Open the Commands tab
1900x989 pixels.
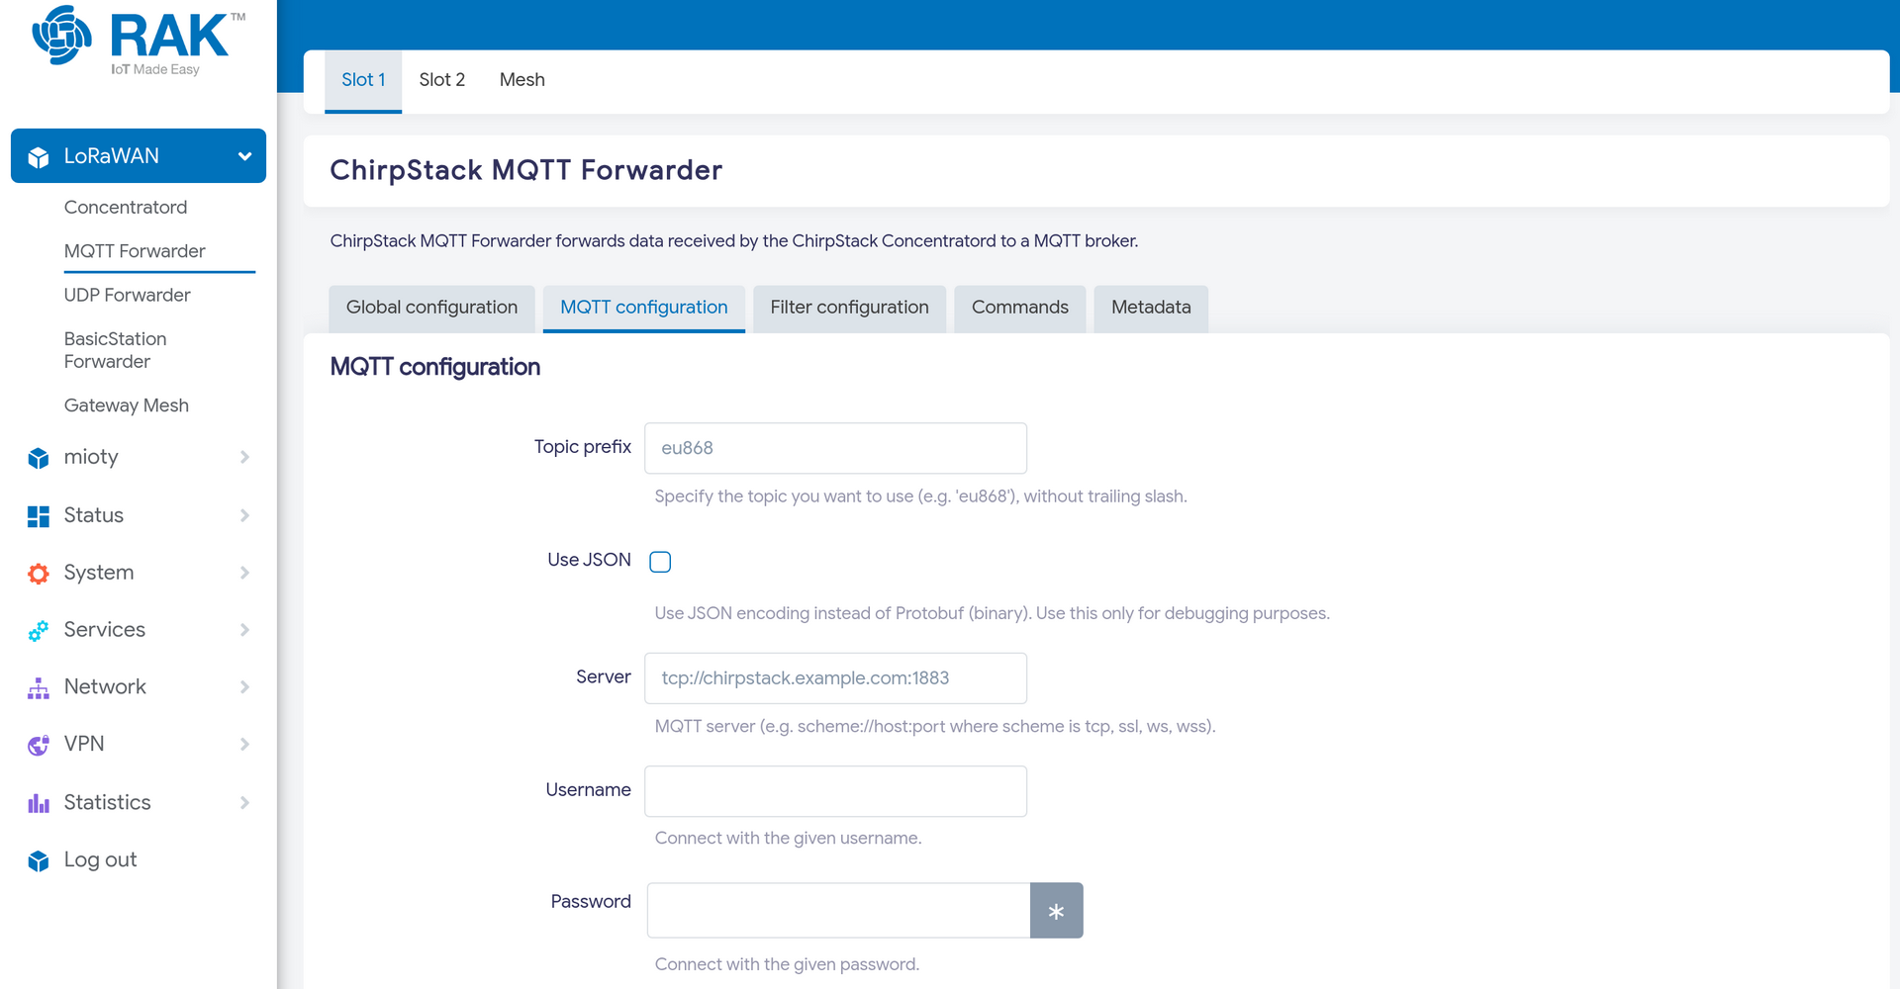point(1019,308)
